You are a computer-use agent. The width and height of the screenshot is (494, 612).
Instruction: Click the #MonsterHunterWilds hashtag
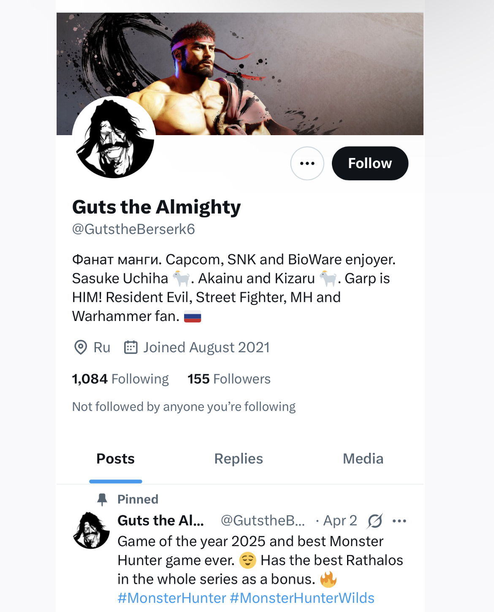pyautogui.click(x=302, y=598)
